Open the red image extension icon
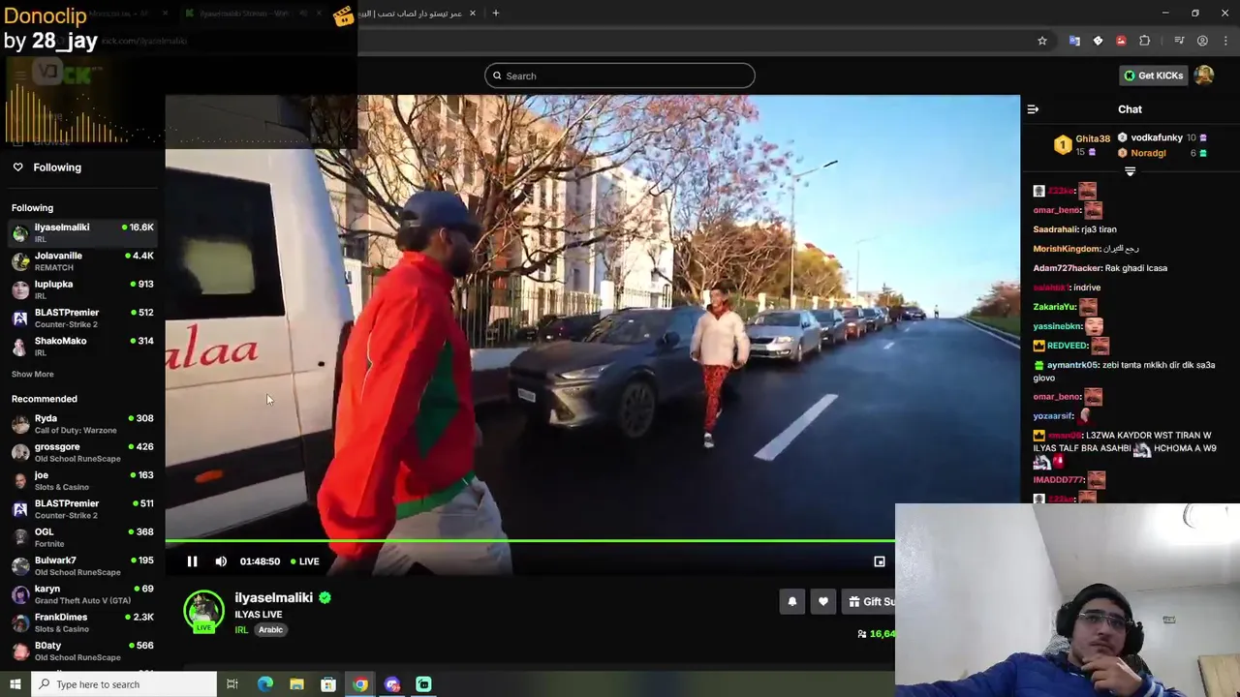Image resolution: width=1240 pixels, height=697 pixels. pos(1121,41)
